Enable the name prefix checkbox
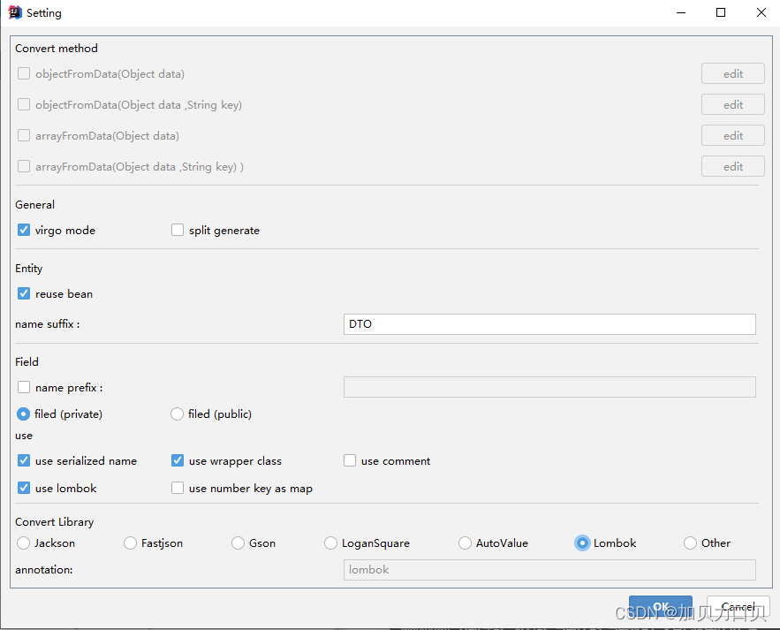Viewport: 780px width, 630px height. [x=24, y=387]
